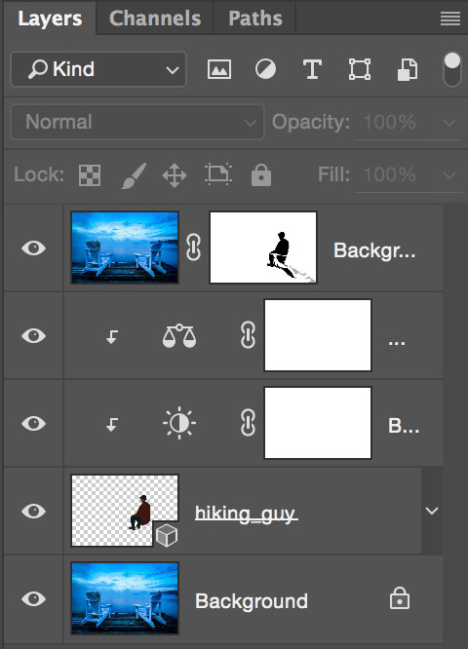Switch to the Paths tab
This screenshot has width=468, height=649.
pyautogui.click(x=255, y=19)
